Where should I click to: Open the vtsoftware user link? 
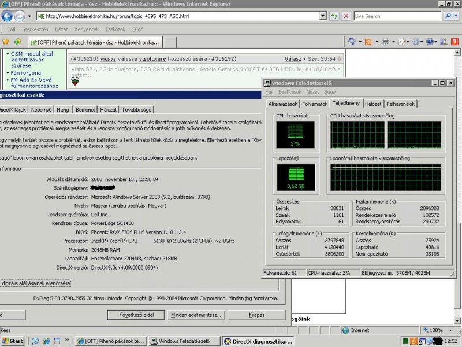click(x=152, y=59)
